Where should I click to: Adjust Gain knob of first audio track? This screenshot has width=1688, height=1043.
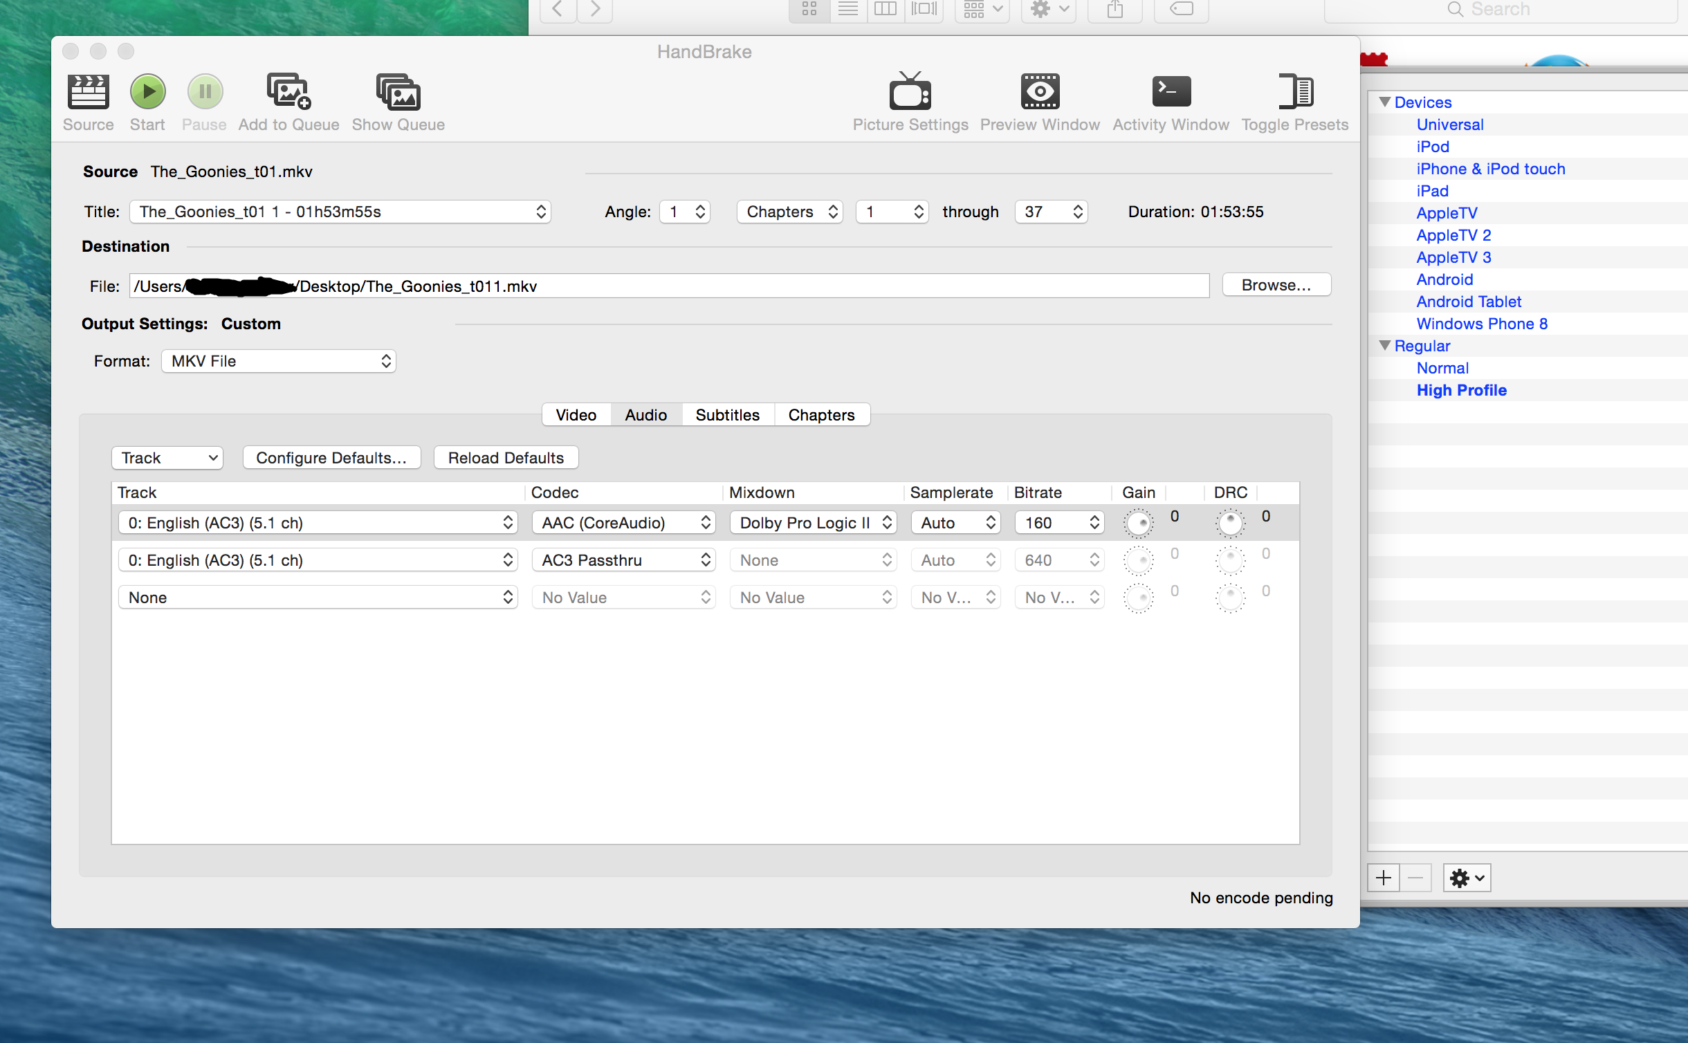pos(1138,524)
